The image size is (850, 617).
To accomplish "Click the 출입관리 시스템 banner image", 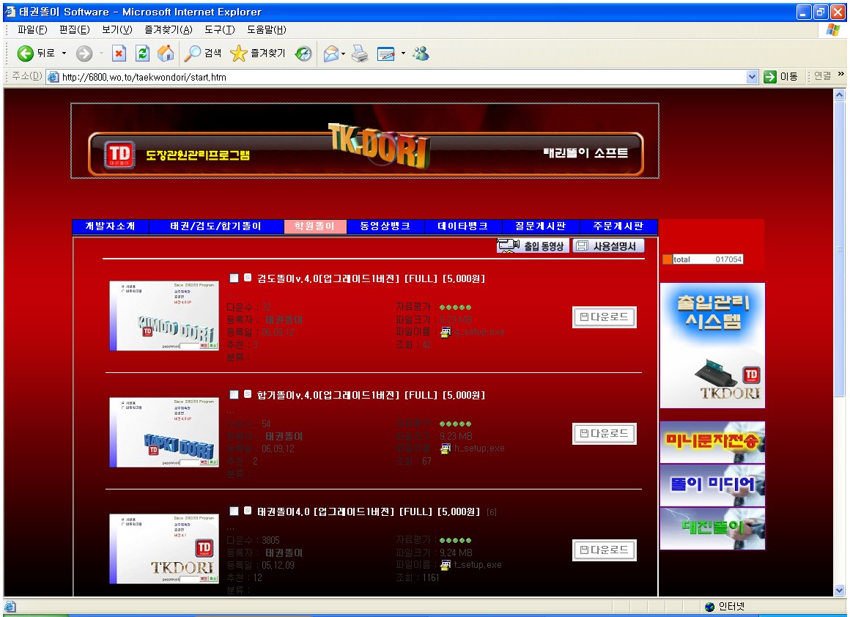I will coord(712,345).
